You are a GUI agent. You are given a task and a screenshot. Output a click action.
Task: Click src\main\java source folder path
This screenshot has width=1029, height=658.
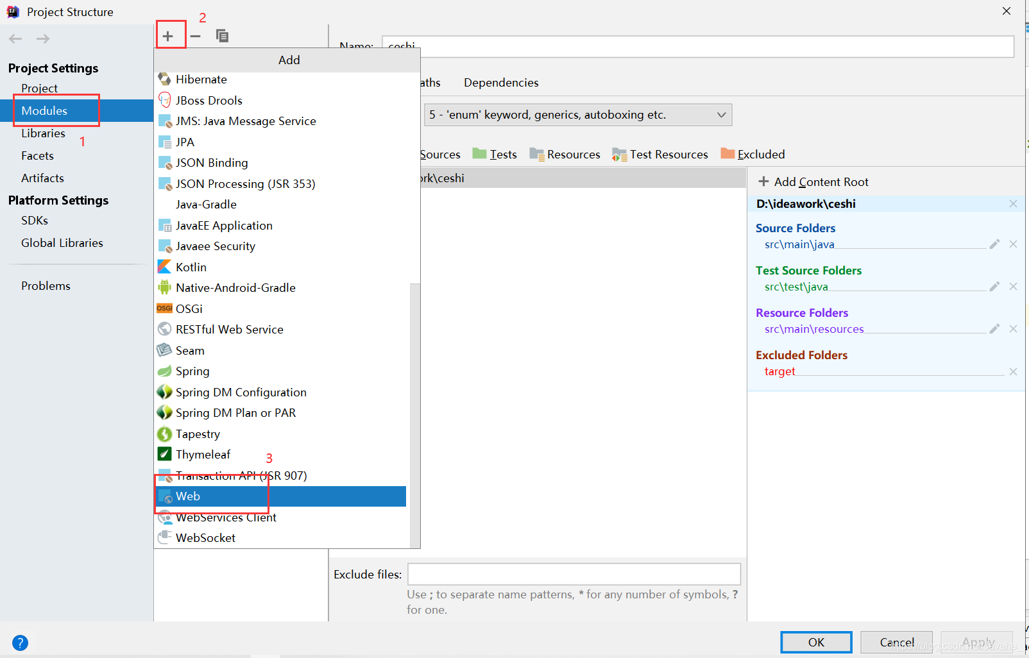tap(799, 244)
